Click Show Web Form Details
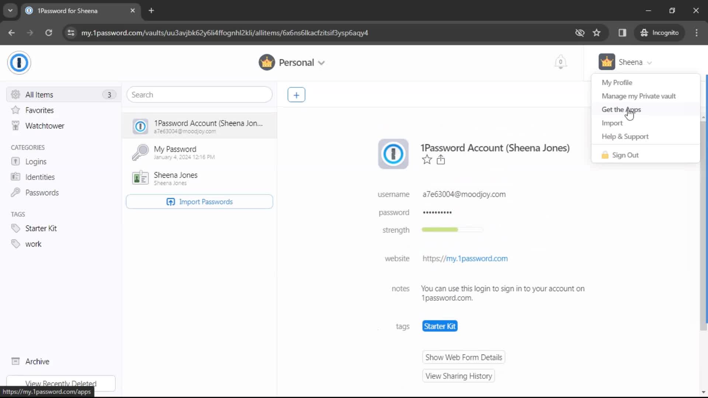Viewport: 708px width, 398px height. coord(464,357)
